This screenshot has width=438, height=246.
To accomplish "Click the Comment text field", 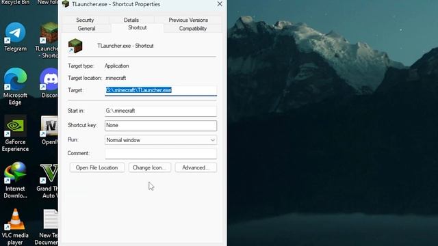I will pyautogui.click(x=161, y=153).
